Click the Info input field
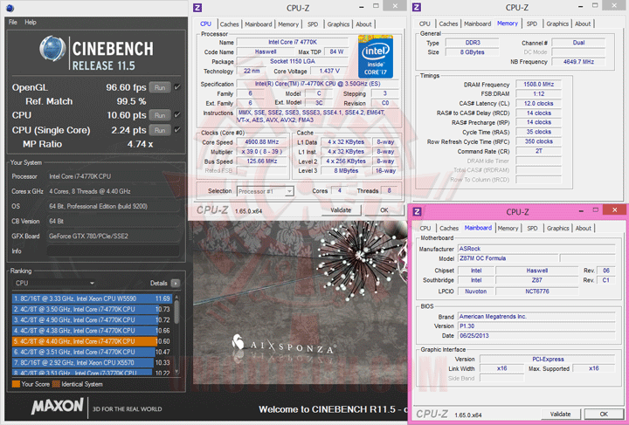This screenshot has height=425, width=629. [x=113, y=251]
